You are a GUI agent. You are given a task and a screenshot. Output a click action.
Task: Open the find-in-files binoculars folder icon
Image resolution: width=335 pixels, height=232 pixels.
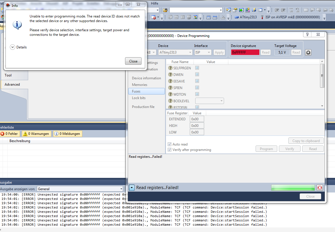click(165, 10)
